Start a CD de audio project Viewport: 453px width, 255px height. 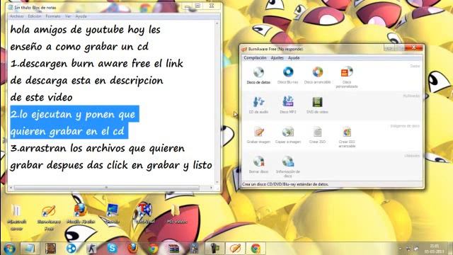[258, 105]
